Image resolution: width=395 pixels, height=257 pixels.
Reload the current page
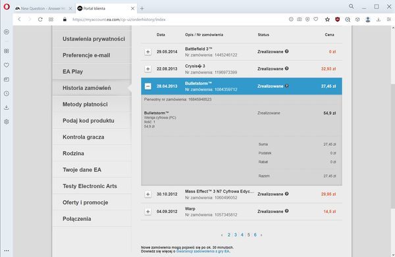click(x=40, y=19)
